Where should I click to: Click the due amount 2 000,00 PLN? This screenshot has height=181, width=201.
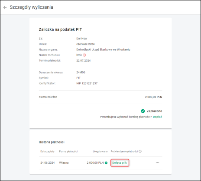154,97
